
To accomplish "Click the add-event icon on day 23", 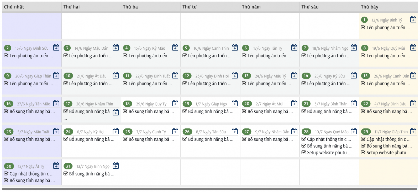I will pos(56,131).
